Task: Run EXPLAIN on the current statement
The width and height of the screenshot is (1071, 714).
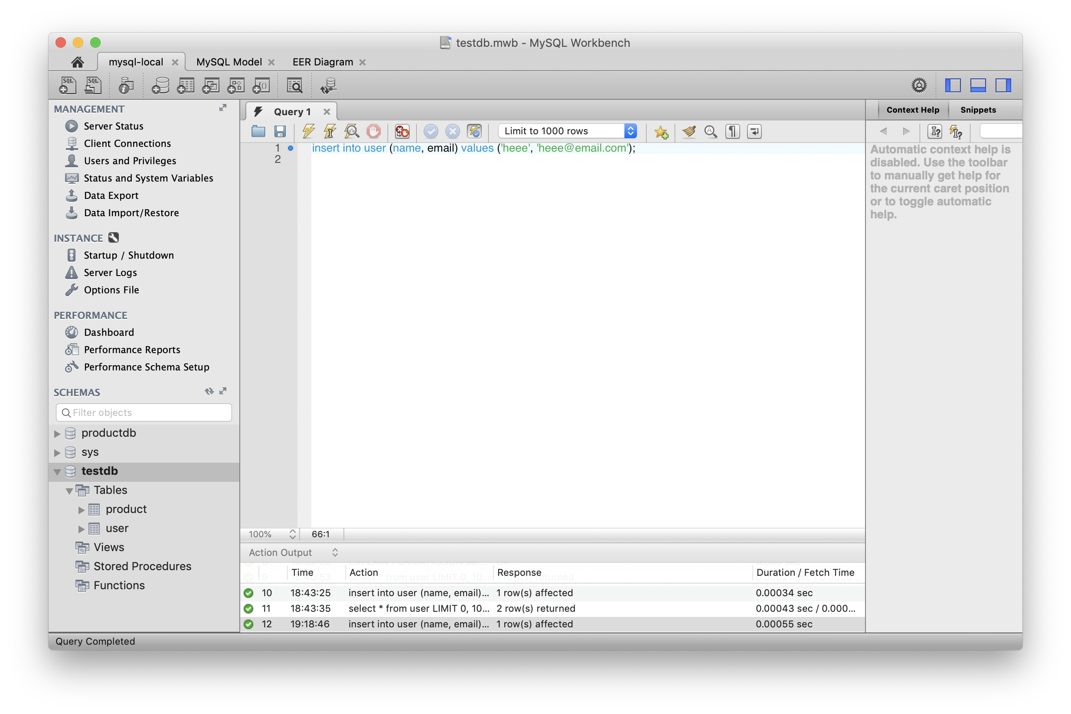Action: pyautogui.click(x=352, y=132)
